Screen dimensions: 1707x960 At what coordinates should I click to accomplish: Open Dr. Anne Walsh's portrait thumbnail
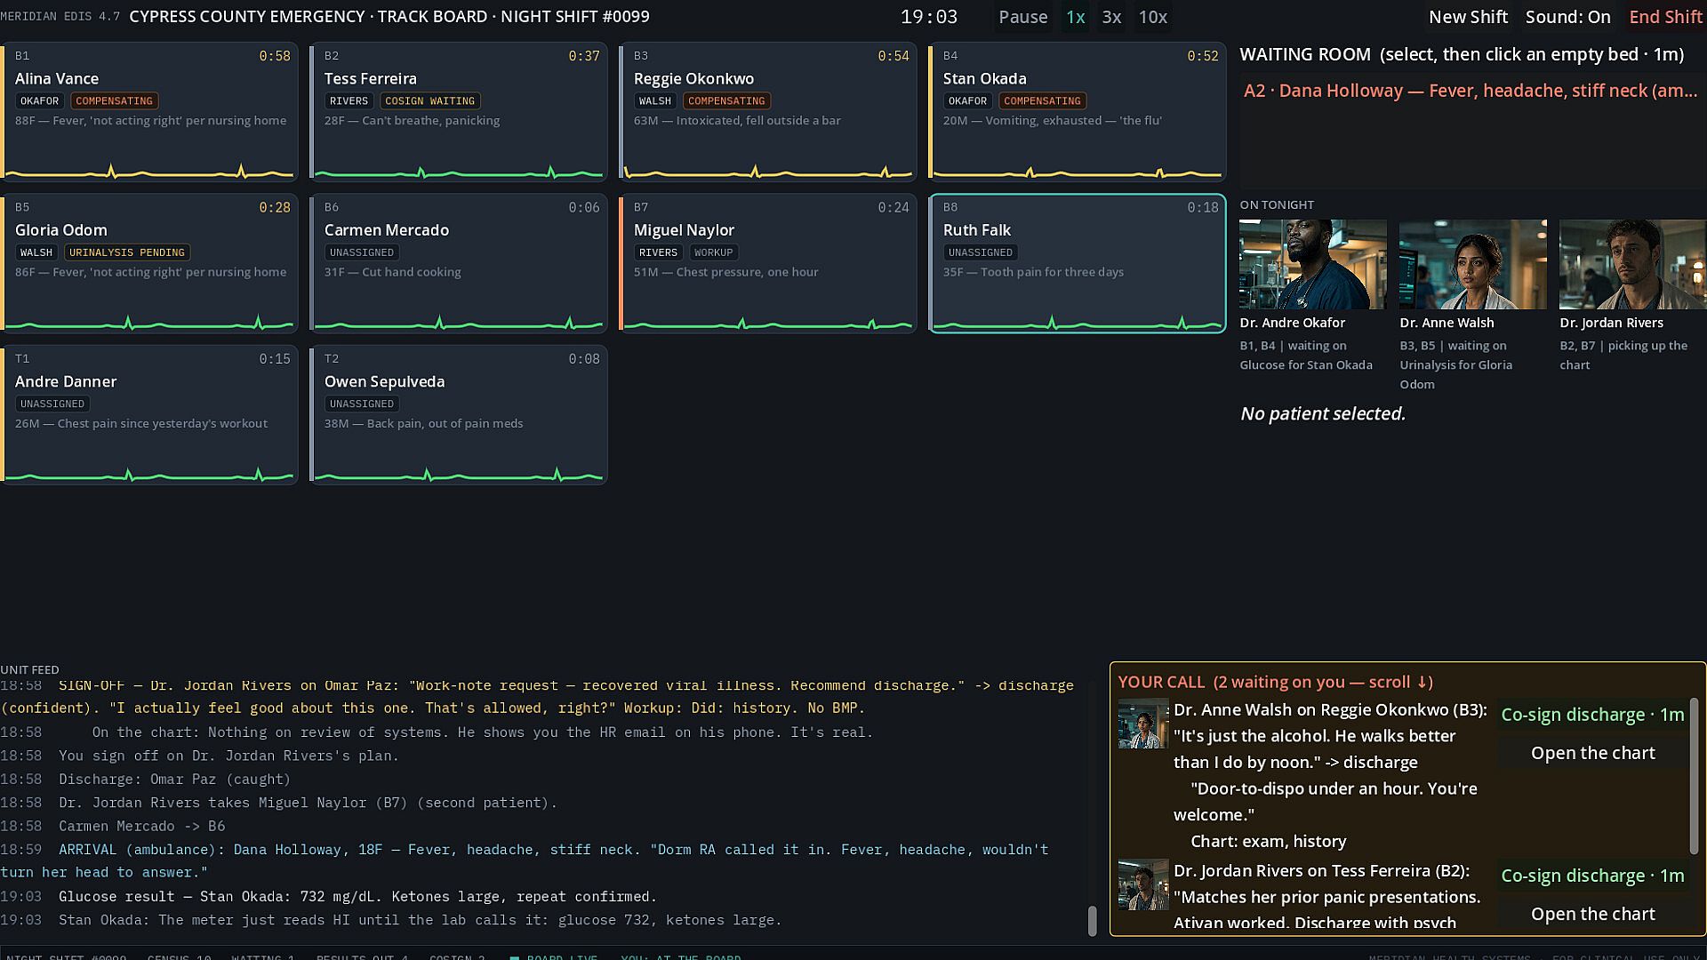click(x=1472, y=264)
